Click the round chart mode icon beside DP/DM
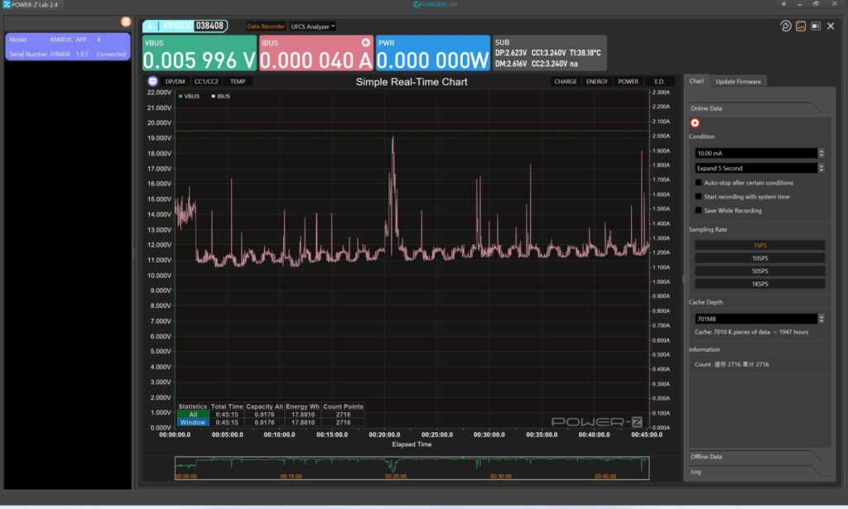This screenshot has width=848, height=509. [x=153, y=81]
